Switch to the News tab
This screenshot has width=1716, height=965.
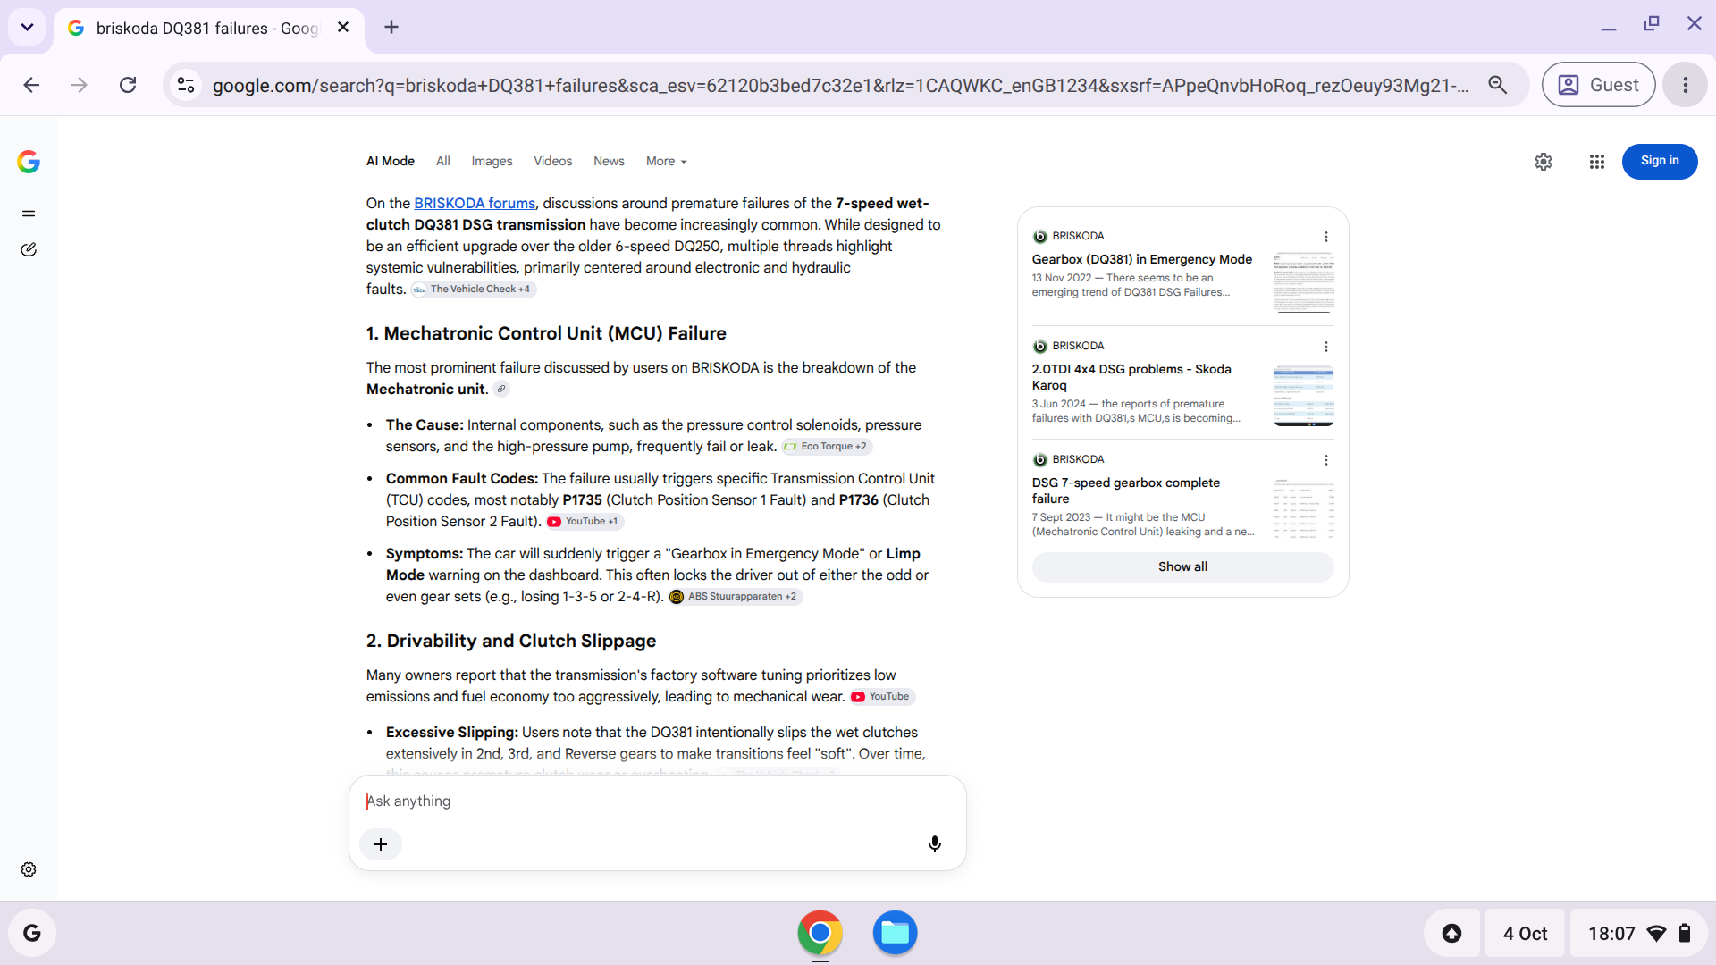click(x=609, y=161)
